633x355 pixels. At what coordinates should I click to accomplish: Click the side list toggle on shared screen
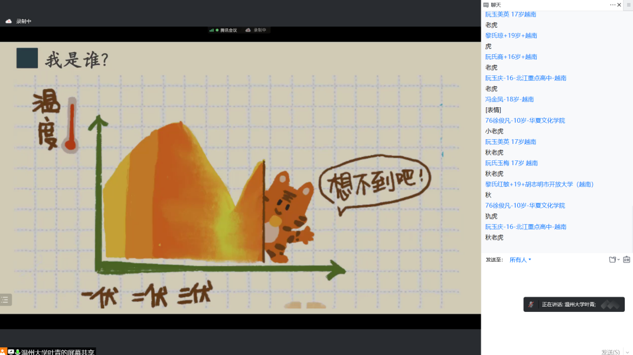click(x=5, y=300)
